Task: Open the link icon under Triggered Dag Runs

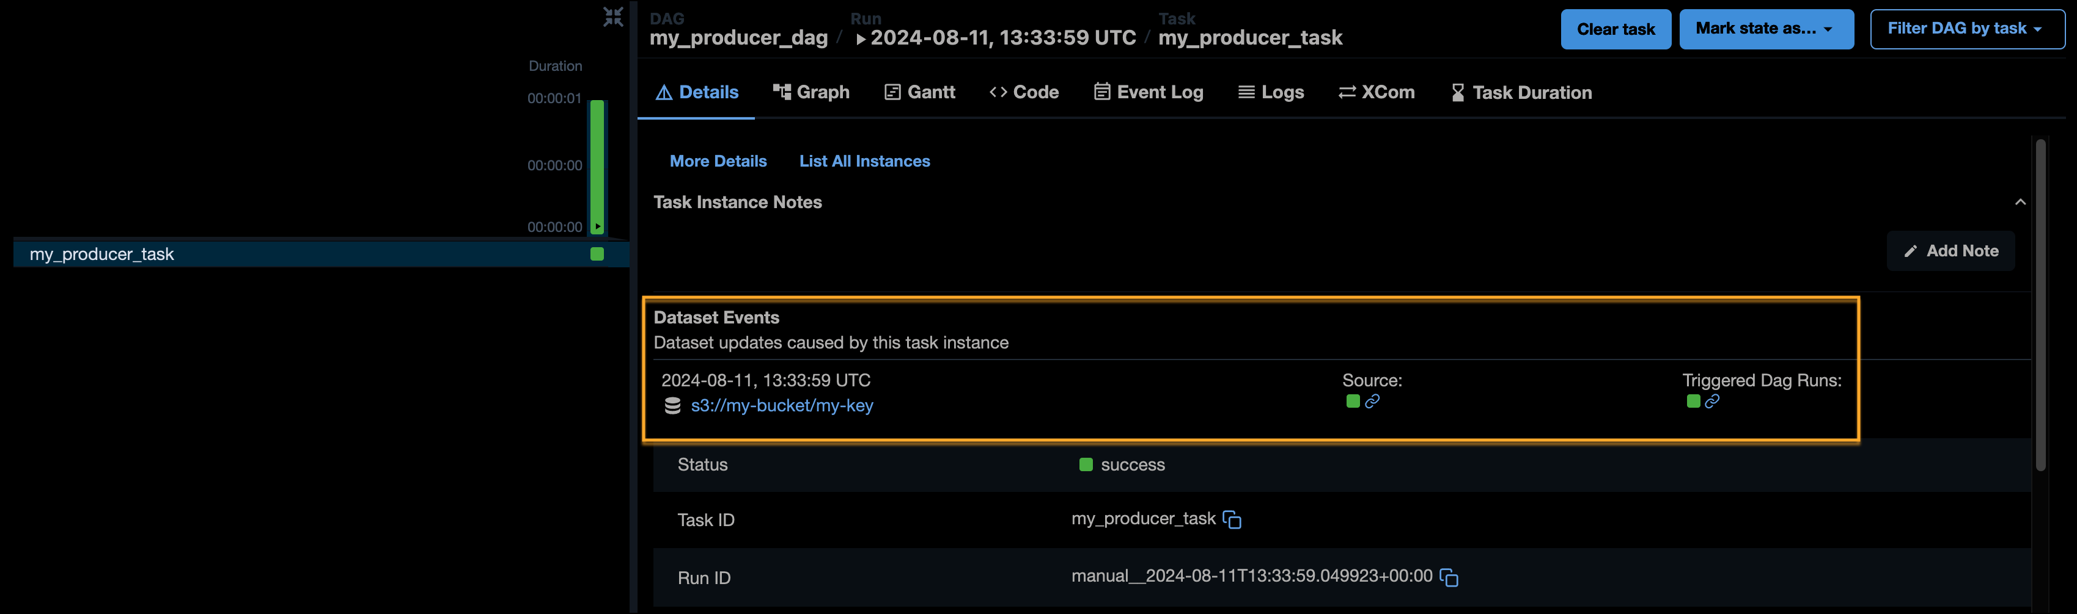Action: [x=1713, y=402]
